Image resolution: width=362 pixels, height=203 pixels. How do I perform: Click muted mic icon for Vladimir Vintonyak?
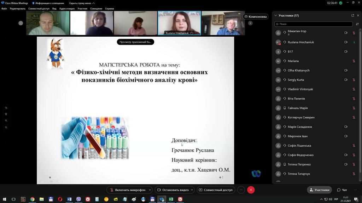(x=354, y=89)
